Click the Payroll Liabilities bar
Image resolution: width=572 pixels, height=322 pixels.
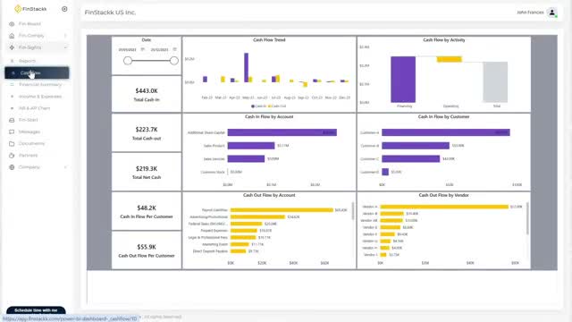click(x=282, y=210)
